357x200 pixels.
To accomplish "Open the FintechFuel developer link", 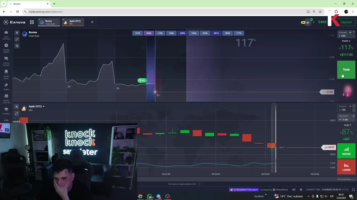I will coord(280,190).
